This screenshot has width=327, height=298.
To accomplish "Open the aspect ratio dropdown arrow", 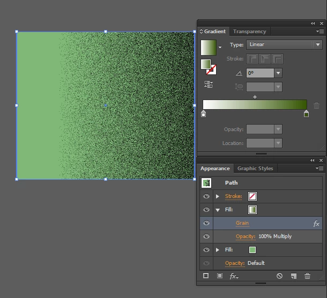I will (278, 87).
